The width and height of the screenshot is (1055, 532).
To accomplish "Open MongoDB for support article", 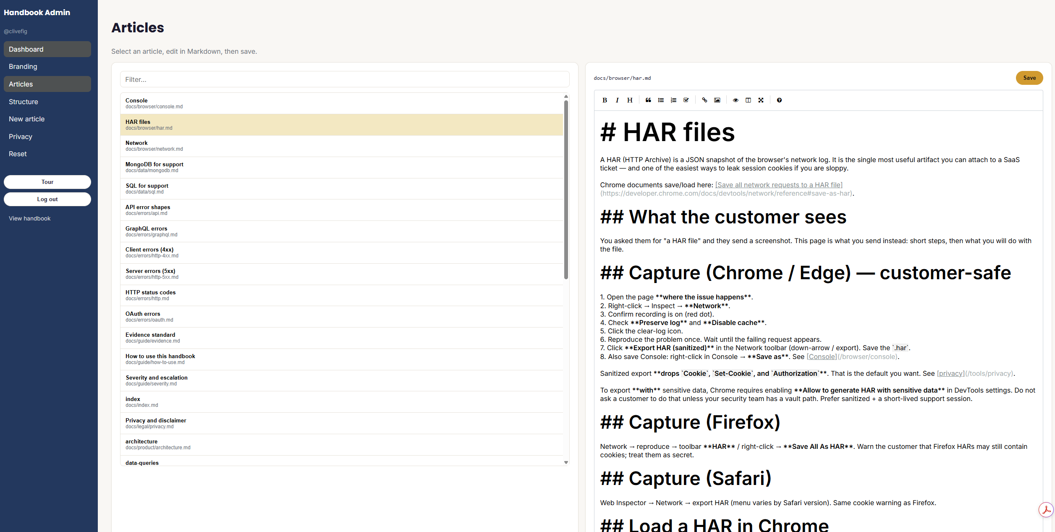I will point(342,167).
